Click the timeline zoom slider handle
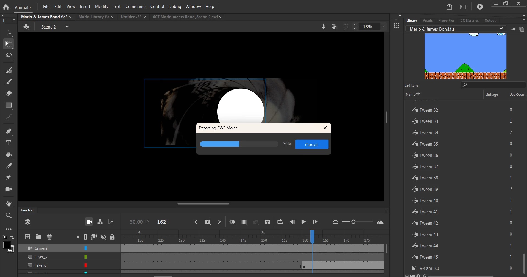This screenshot has width=527, height=277. click(353, 222)
